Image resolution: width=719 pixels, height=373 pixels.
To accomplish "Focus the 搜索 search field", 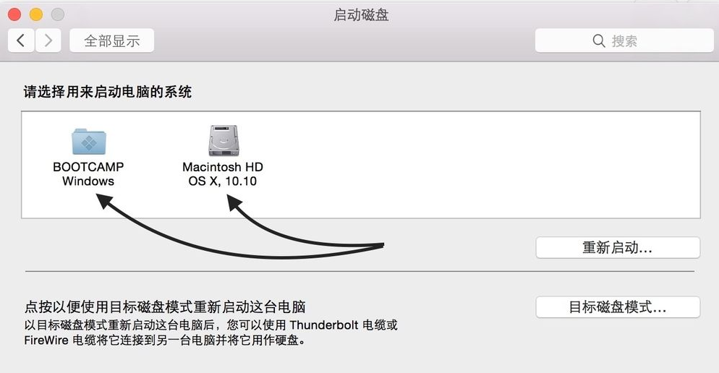I will tap(637, 41).
